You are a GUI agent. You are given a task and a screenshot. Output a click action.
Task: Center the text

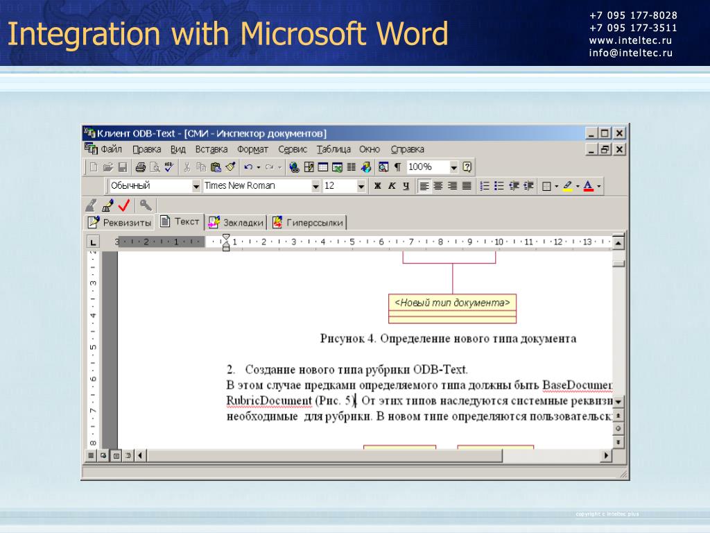tap(438, 186)
